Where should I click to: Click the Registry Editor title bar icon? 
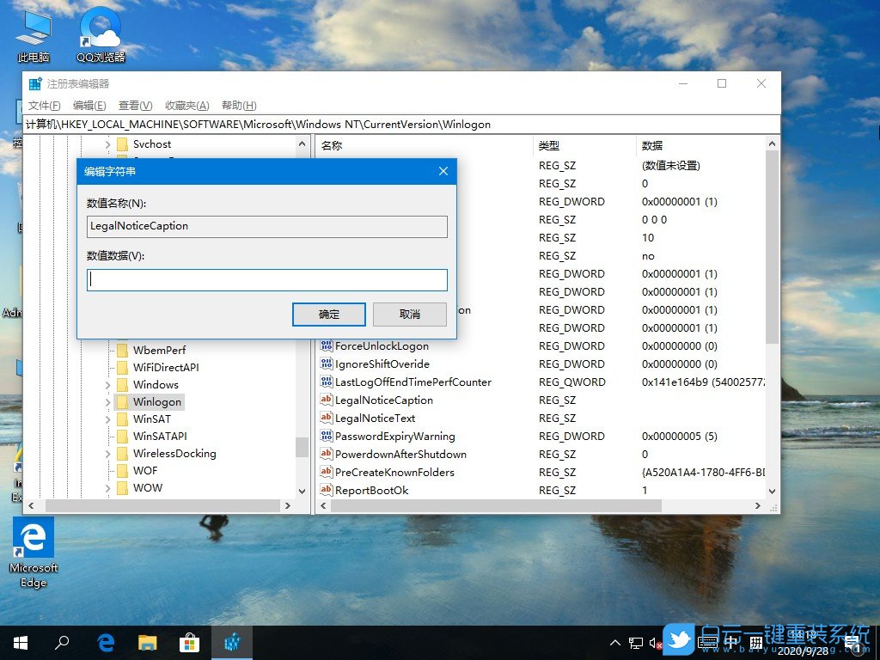tap(33, 83)
